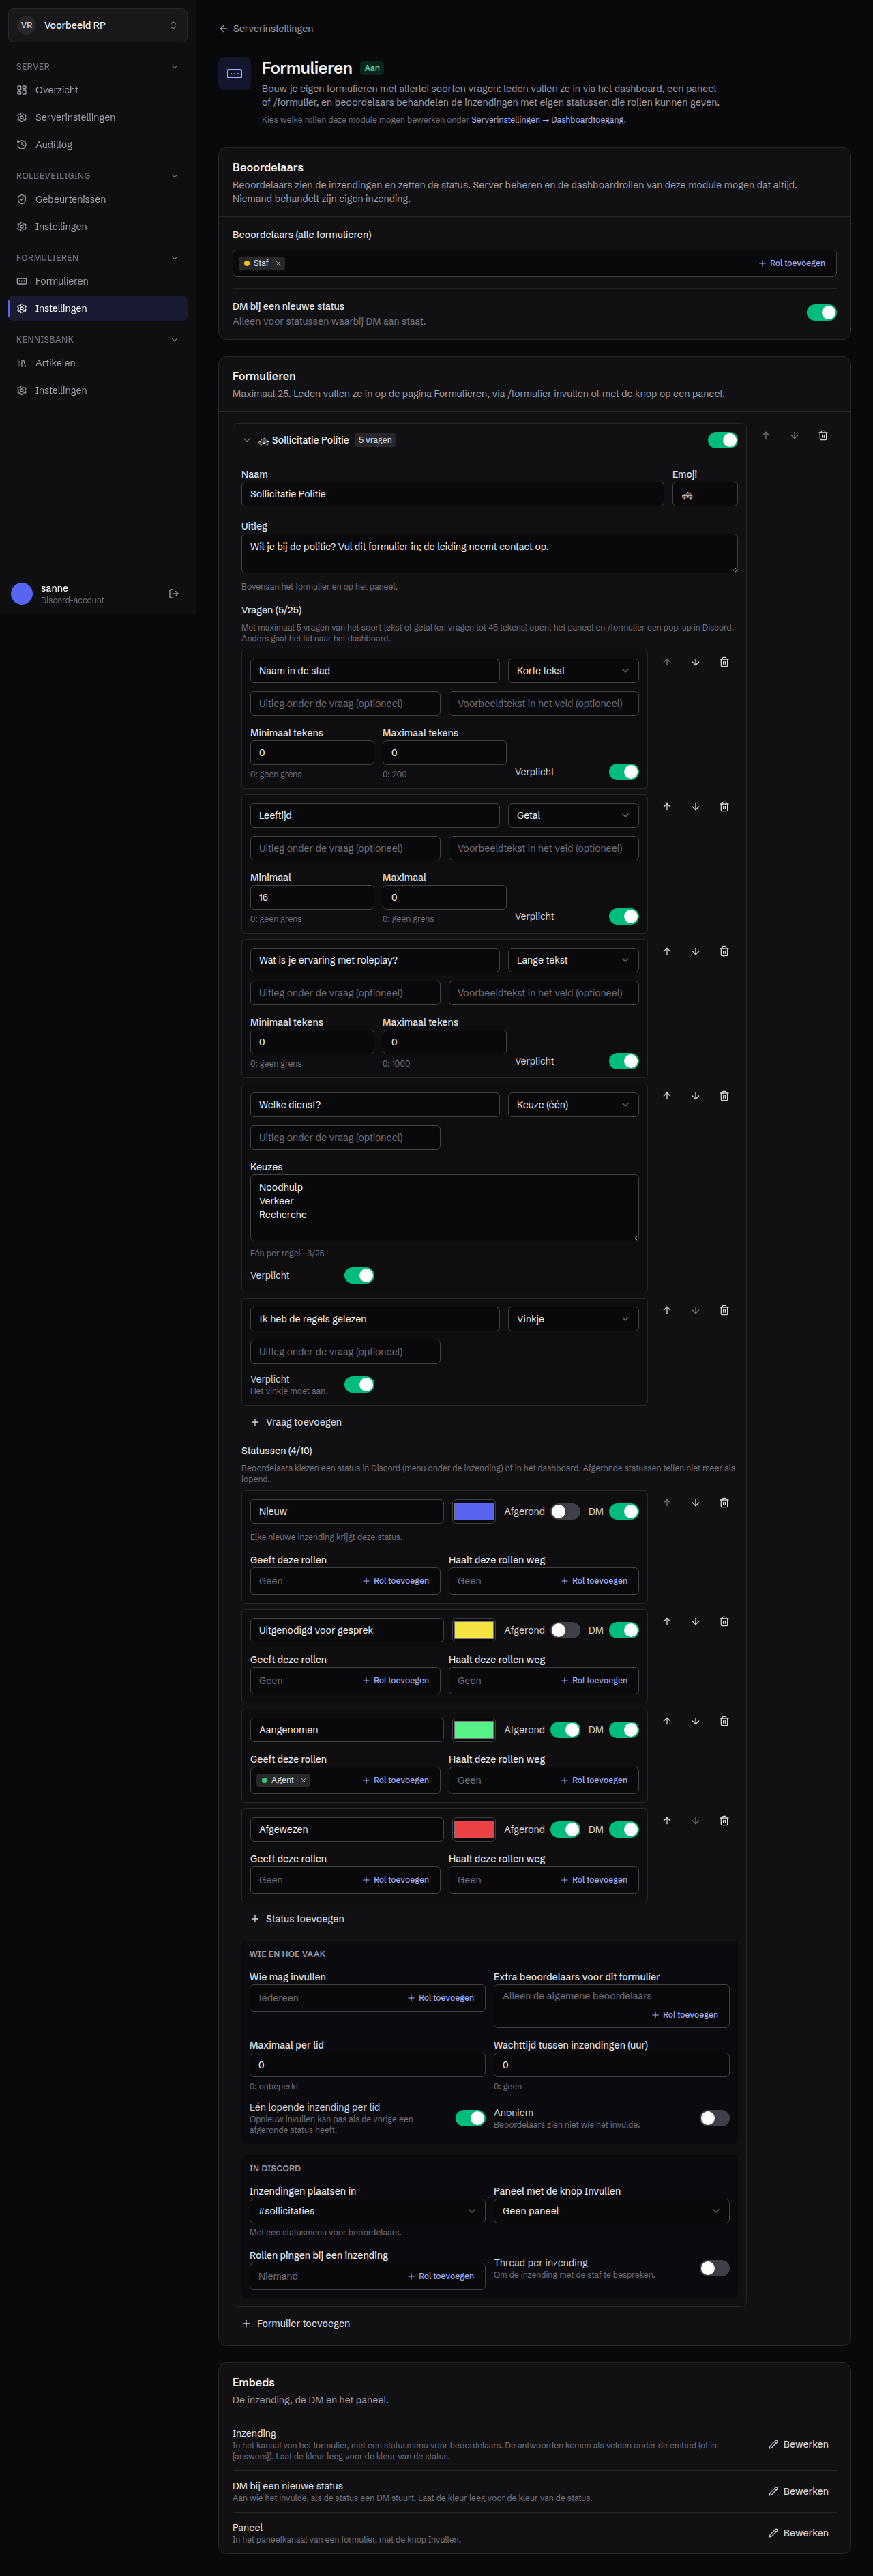Move 'Ik heb de regels gelezen' question up
The width and height of the screenshot is (873, 2576).
click(x=667, y=1310)
